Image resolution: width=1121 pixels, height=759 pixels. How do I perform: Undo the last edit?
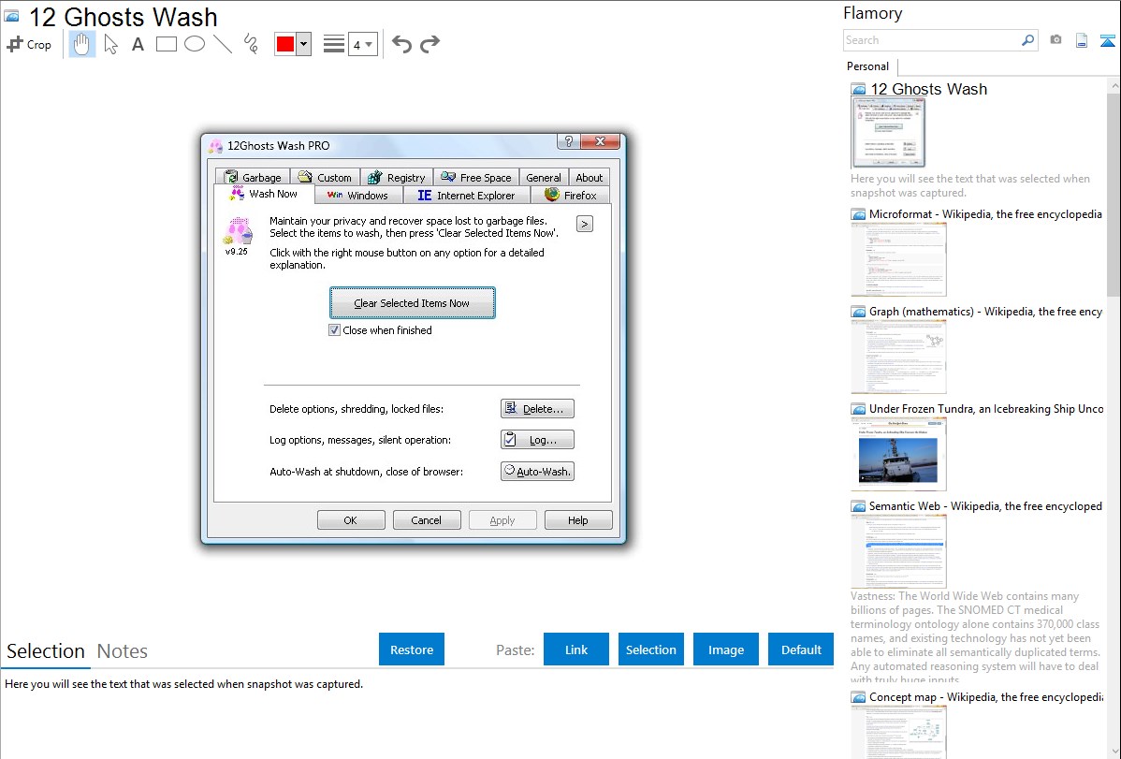point(401,44)
